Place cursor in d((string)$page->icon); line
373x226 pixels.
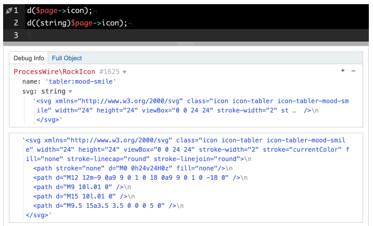(78, 23)
